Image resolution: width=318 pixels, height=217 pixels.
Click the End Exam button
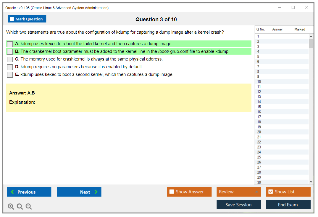[288, 205]
